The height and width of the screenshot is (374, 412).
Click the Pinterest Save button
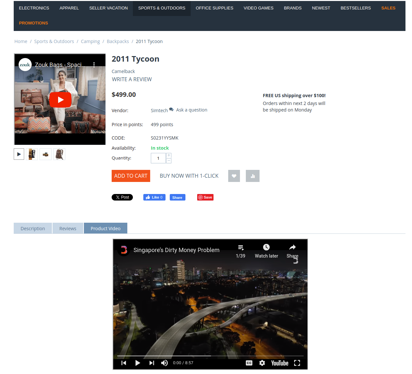pyautogui.click(x=205, y=197)
